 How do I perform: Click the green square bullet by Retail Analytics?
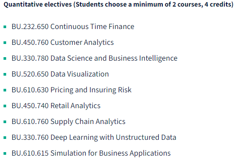5,106
